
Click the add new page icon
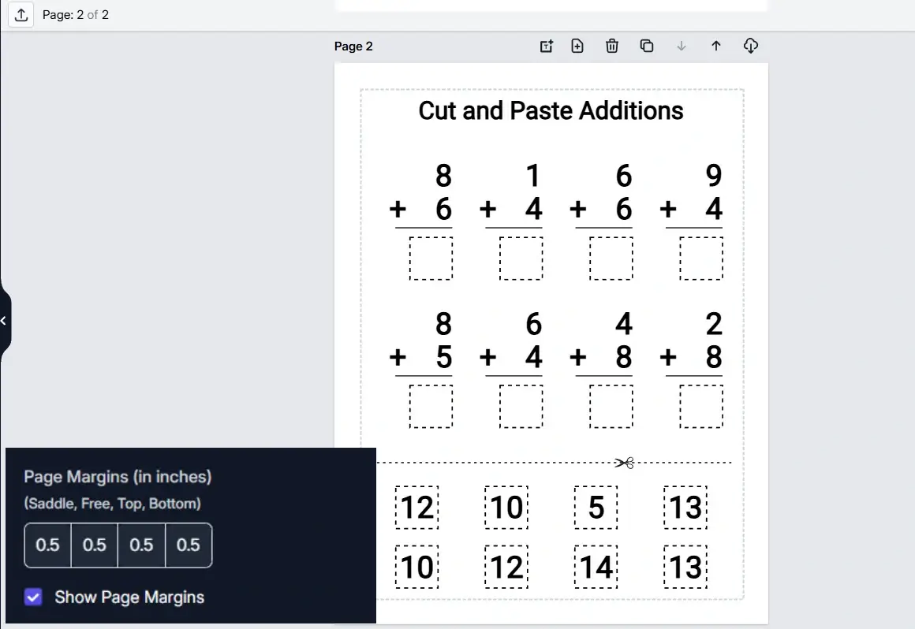pyautogui.click(x=577, y=46)
